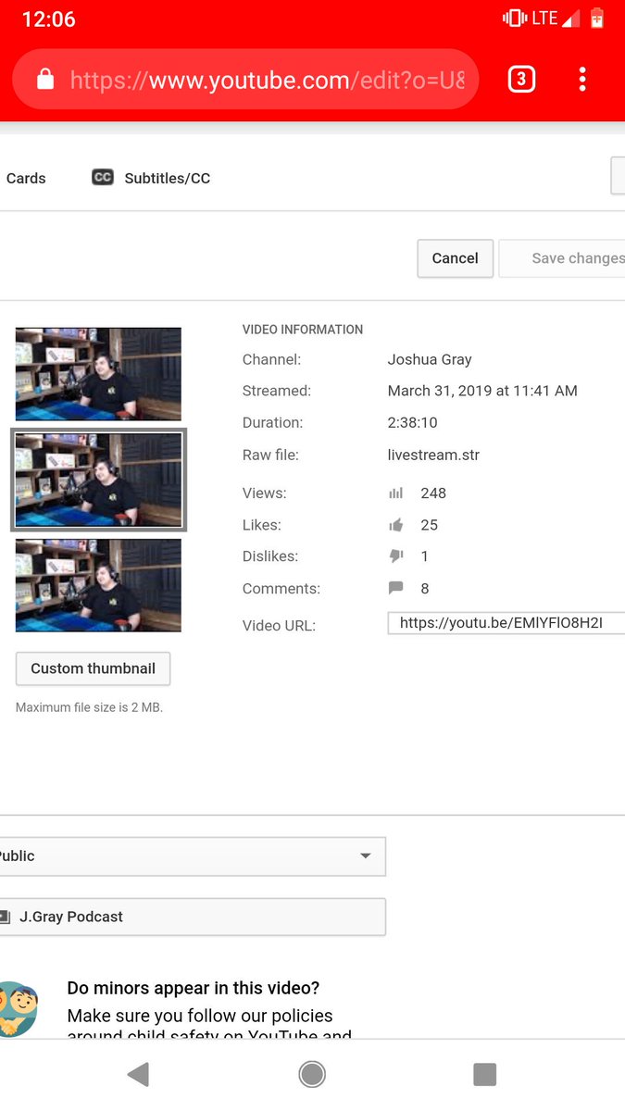The width and height of the screenshot is (625, 1111).
Task: Click 'Do minors appear in this video?' heading
Action: coord(194,988)
